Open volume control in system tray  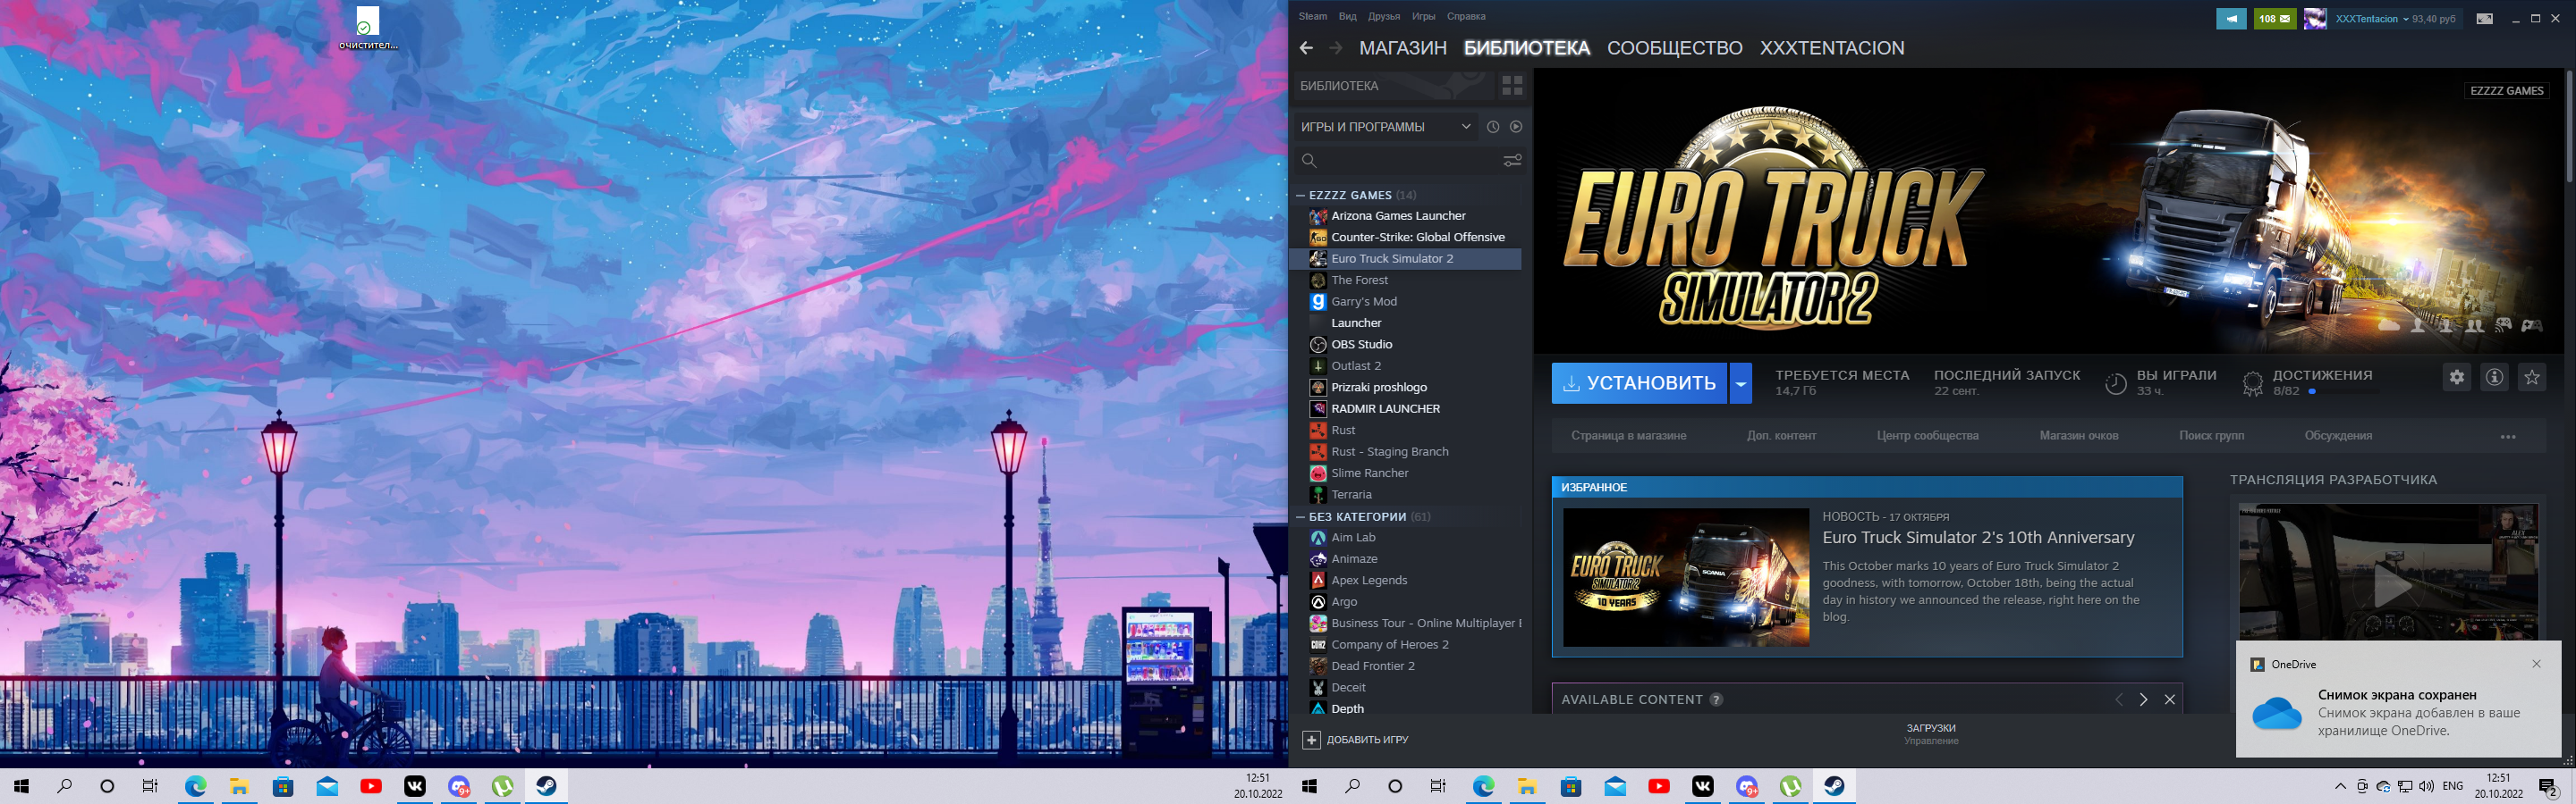(x=2426, y=786)
